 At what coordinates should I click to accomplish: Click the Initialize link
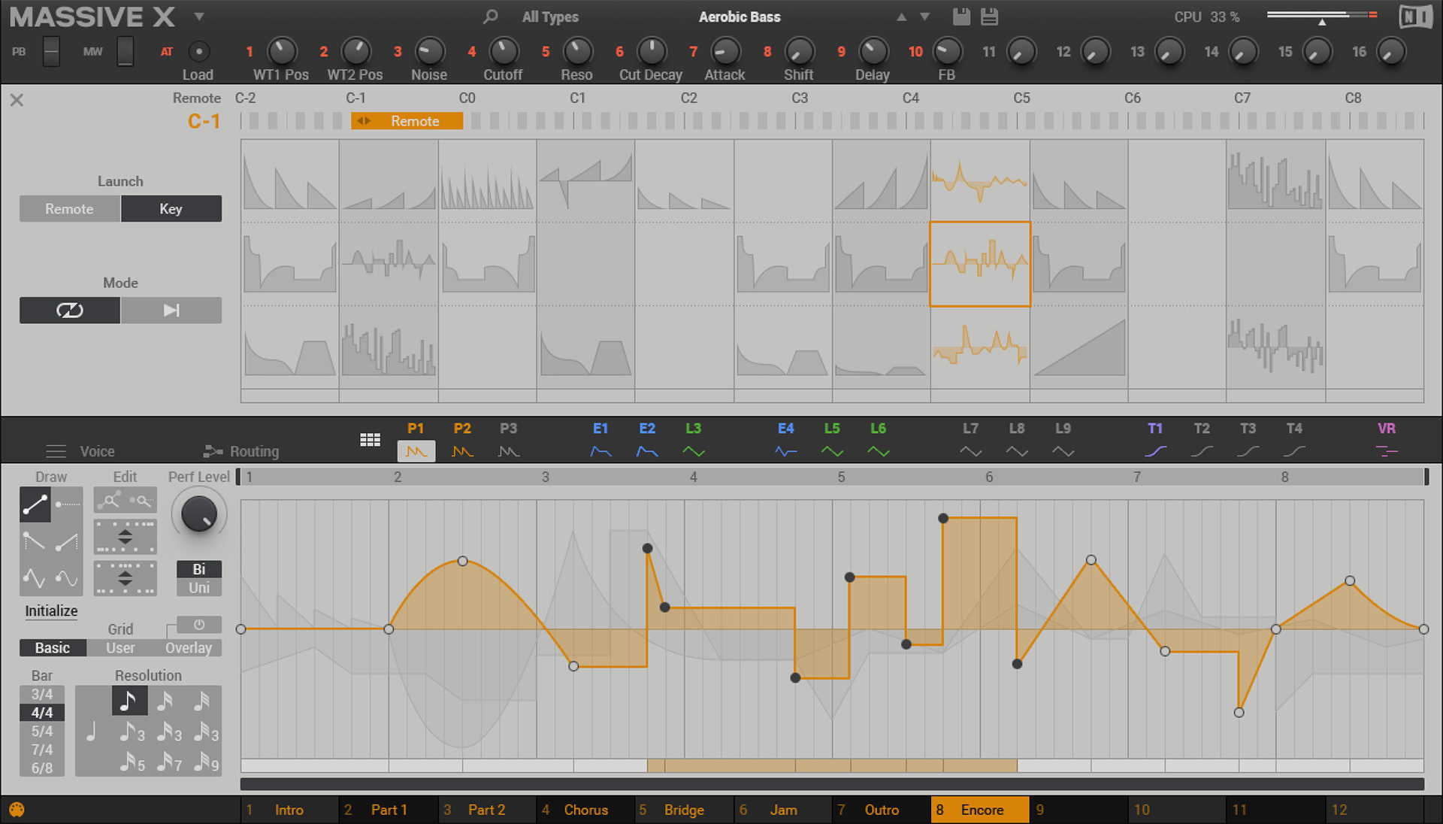click(50, 610)
